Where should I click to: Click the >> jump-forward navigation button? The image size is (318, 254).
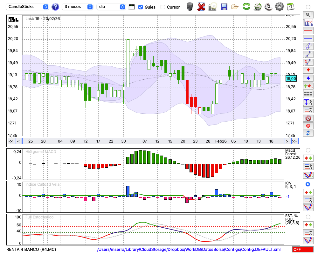click(x=294, y=141)
